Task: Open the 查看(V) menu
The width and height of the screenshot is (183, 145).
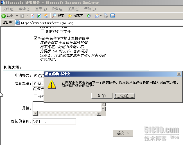Action: 41,9
